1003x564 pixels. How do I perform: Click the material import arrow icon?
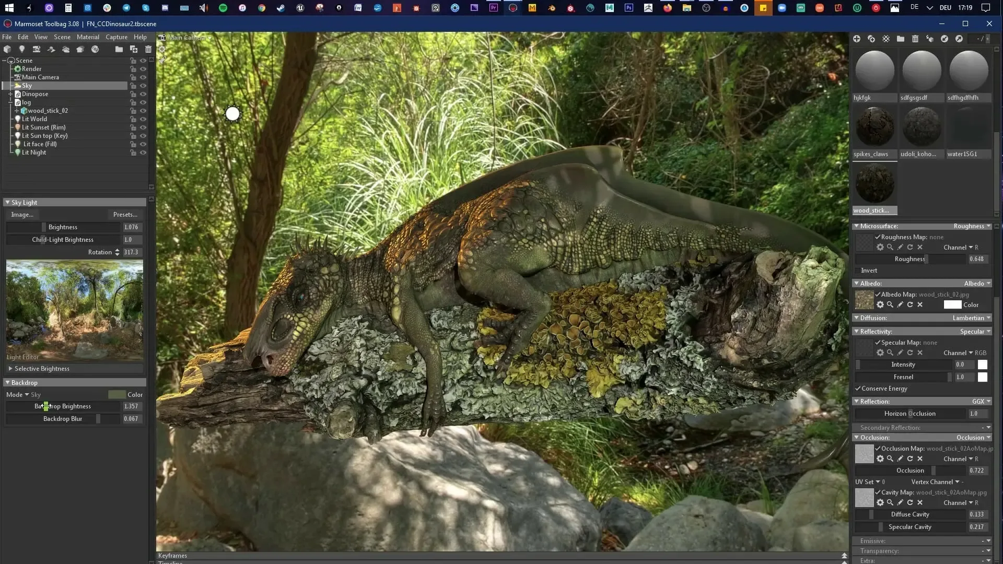[944, 39]
